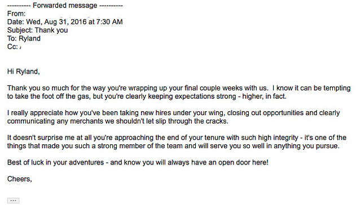
Task: Click the 'Cc:' label
Action: coord(12,47)
